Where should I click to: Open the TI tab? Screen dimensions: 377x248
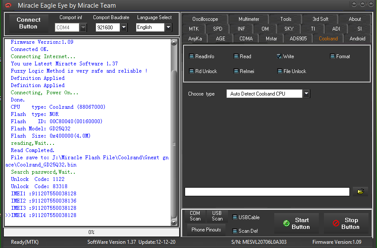312,29
